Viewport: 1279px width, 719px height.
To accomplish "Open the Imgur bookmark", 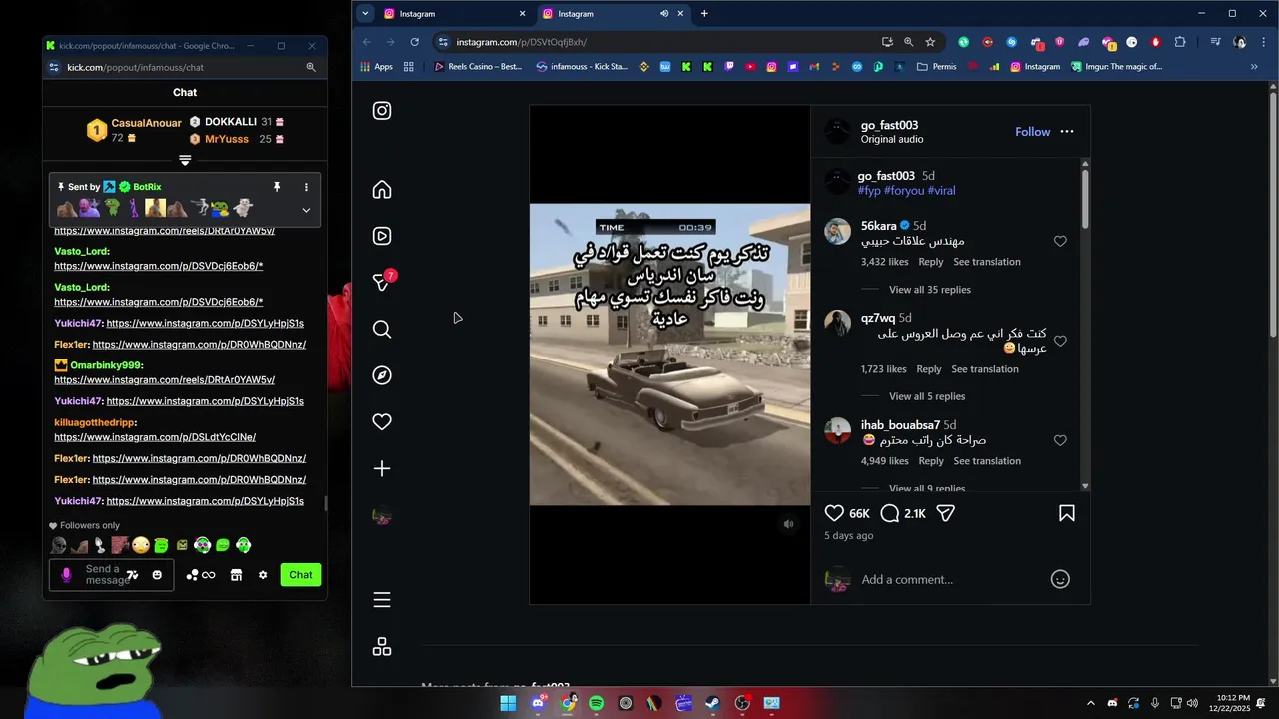I will [x=1116, y=67].
